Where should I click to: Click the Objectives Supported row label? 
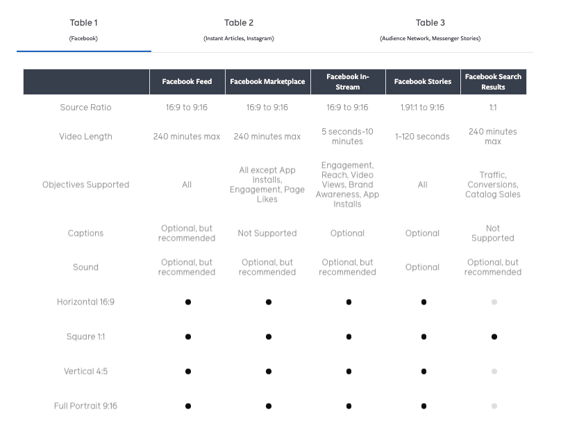[x=85, y=185]
